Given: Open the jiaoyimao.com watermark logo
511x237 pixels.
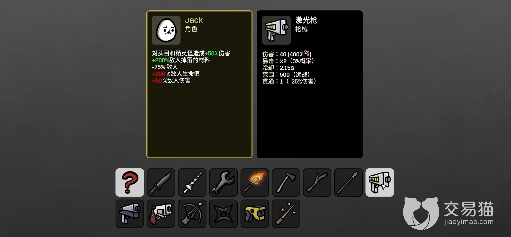Looking at the screenshot, I should click(448, 213).
